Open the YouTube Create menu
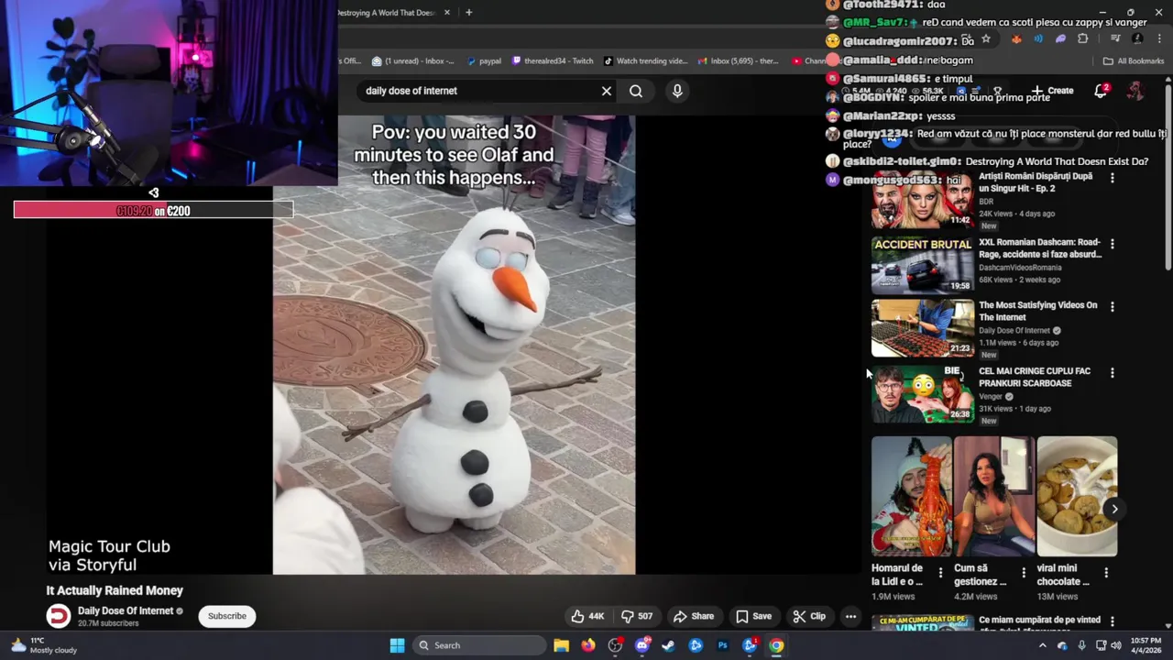Screen dimensions: 1173x660 [1052, 91]
